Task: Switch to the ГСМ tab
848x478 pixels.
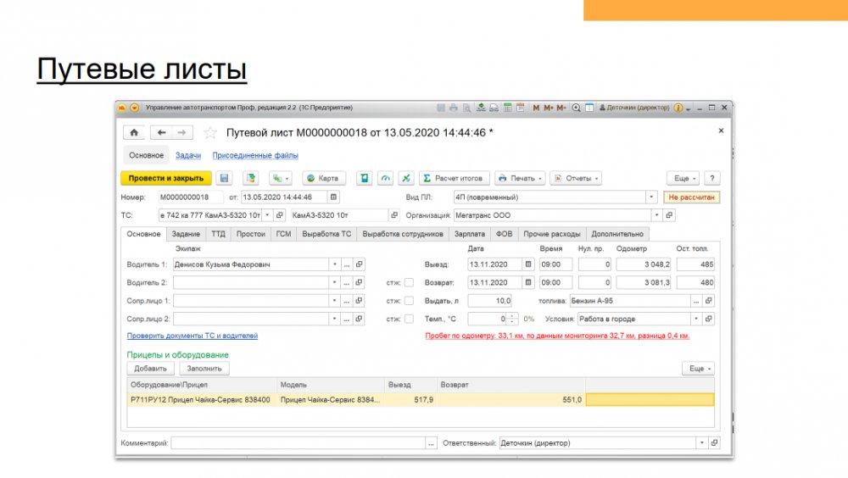Action: (x=283, y=234)
